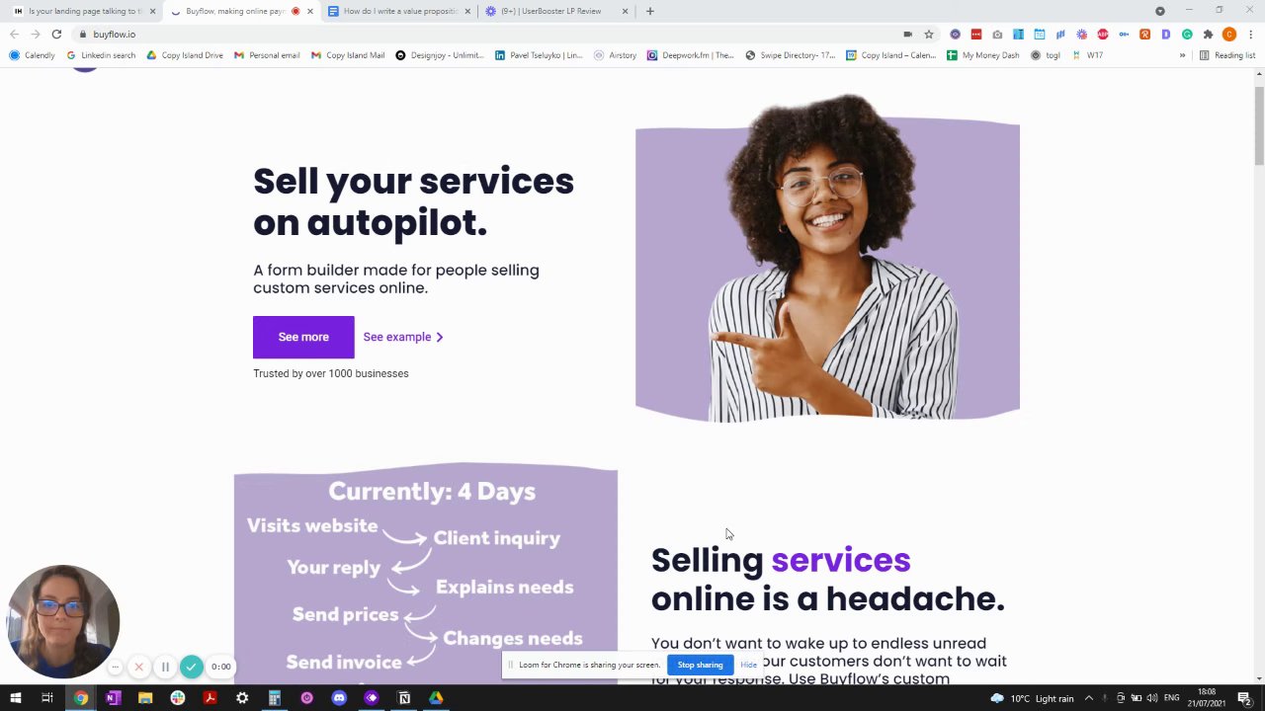
Task: Open Discord from the taskbar
Action: pyautogui.click(x=339, y=698)
